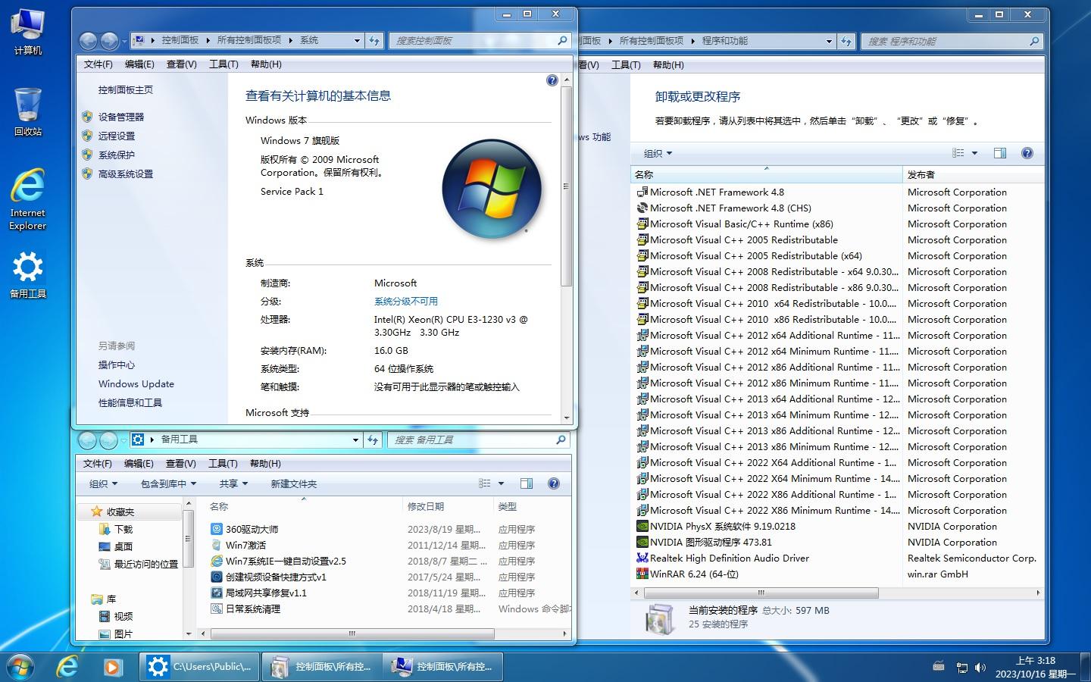The image size is (1091, 682).
Task: Toggle the preview pane in 备用工具 window
Action: 527,483
